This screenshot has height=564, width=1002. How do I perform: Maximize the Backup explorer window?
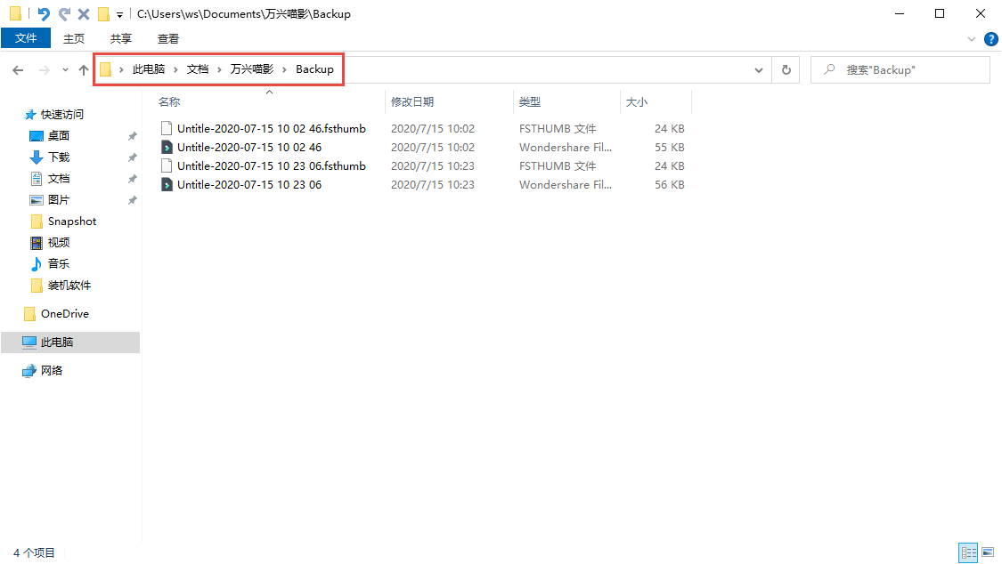pyautogui.click(x=940, y=13)
